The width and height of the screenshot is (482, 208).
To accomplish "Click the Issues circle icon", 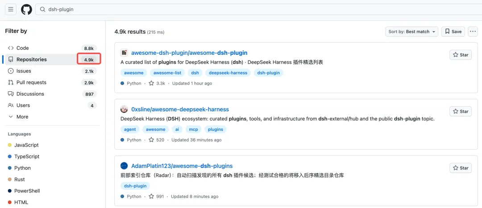I will point(11,71).
